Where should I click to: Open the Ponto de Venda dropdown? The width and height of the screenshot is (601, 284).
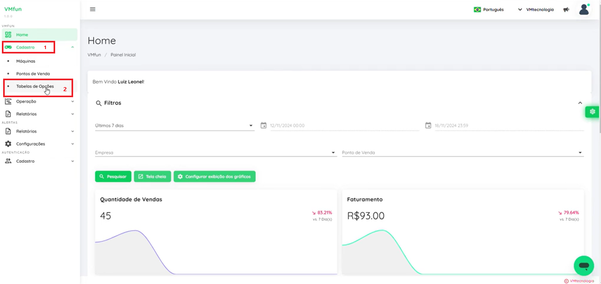pyautogui.click(x=463, y=153)
